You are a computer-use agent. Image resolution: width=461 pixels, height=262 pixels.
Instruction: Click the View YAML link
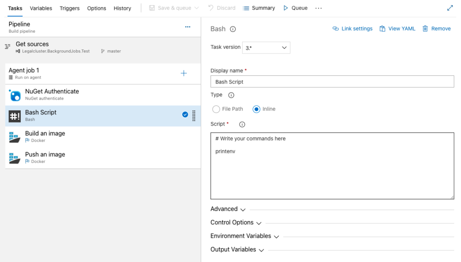pyautogui.click(x=397, y=28)
